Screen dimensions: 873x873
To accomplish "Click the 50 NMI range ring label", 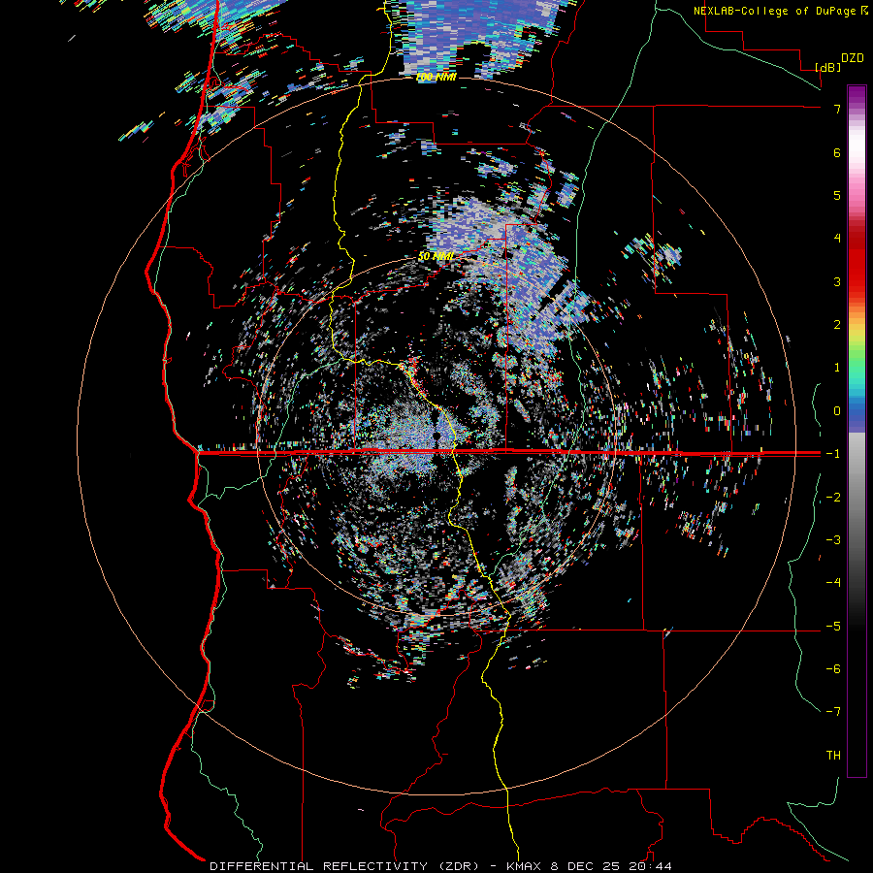I will click(x=436, y=256).
